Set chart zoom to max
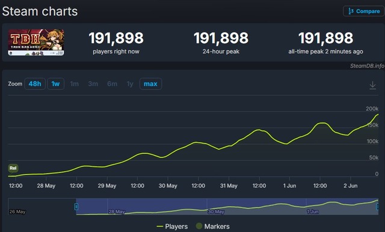The image size is (385, 232). coord(150,84)
